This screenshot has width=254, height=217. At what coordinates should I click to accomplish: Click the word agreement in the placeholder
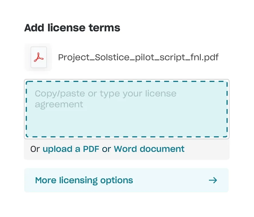59,104
